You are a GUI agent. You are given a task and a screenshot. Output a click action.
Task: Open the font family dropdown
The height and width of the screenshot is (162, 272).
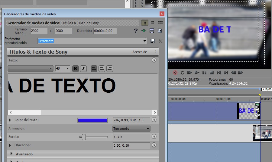coord(30,68)
